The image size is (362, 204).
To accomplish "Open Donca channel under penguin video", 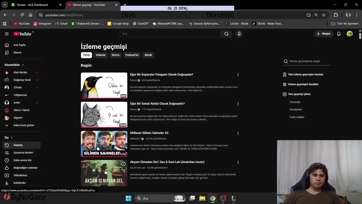I will 133,80.
